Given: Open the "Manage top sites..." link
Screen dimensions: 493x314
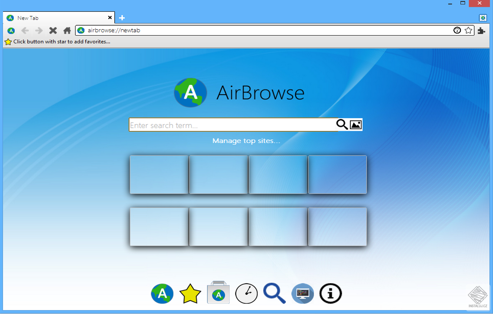Looking at the screenshot, I should click(x=246, y=141).
